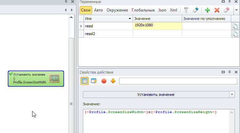Screen dimensions: 240x133
Task: Select the Установить значение action block
Action: click(36, 79)
